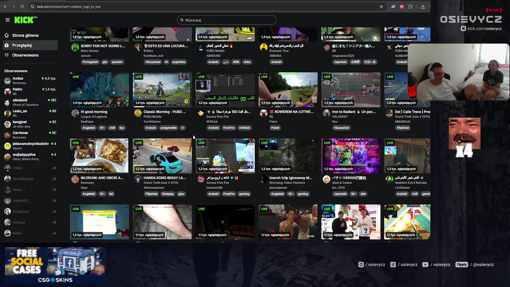Click ESTO ES UNA LOCURA stream title
This screenshot has width=510, height=287.
(x=165, y=46)
